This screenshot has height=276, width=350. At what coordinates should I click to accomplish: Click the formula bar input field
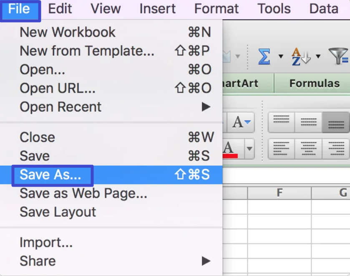[287, 176]
